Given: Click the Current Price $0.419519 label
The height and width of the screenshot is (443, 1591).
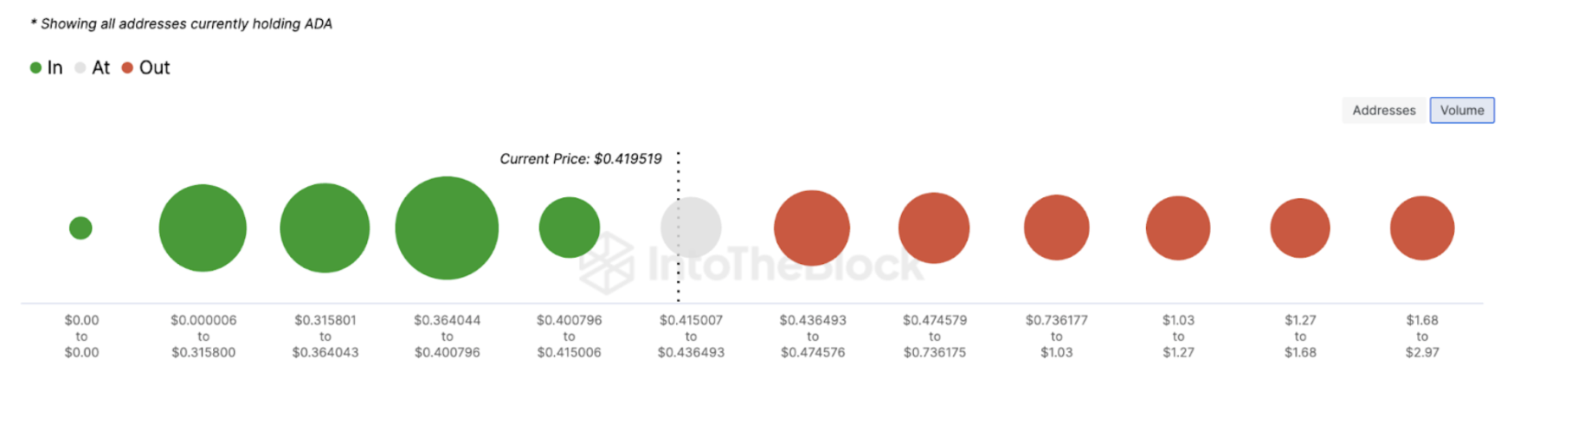Looking at the screenshot, I should click(581, 159).
